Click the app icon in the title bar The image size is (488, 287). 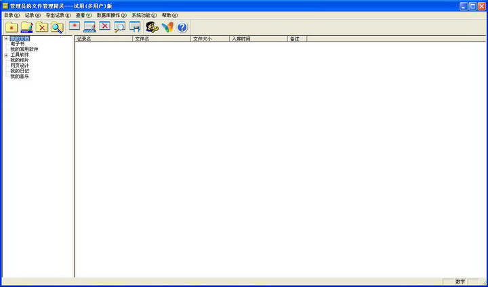tap(5, 6)
